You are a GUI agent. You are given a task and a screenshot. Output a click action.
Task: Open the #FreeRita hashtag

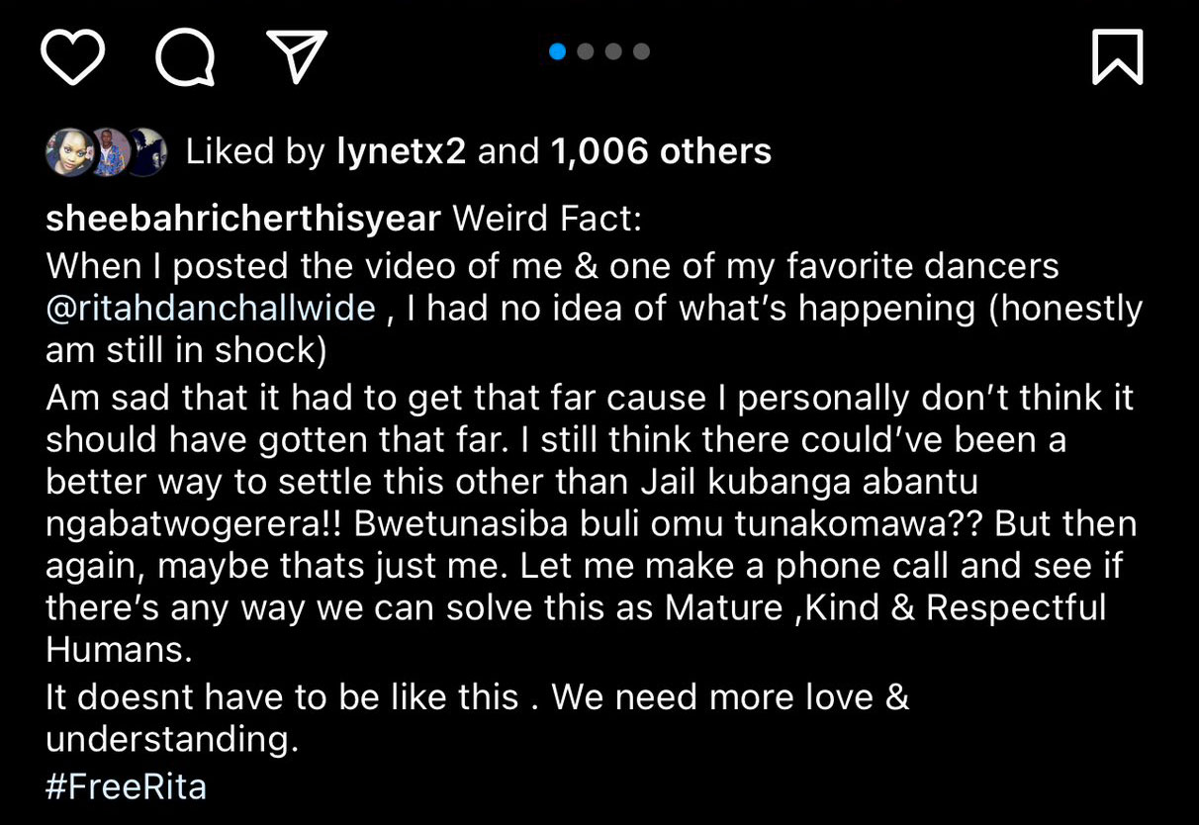[x=126, y=786]
